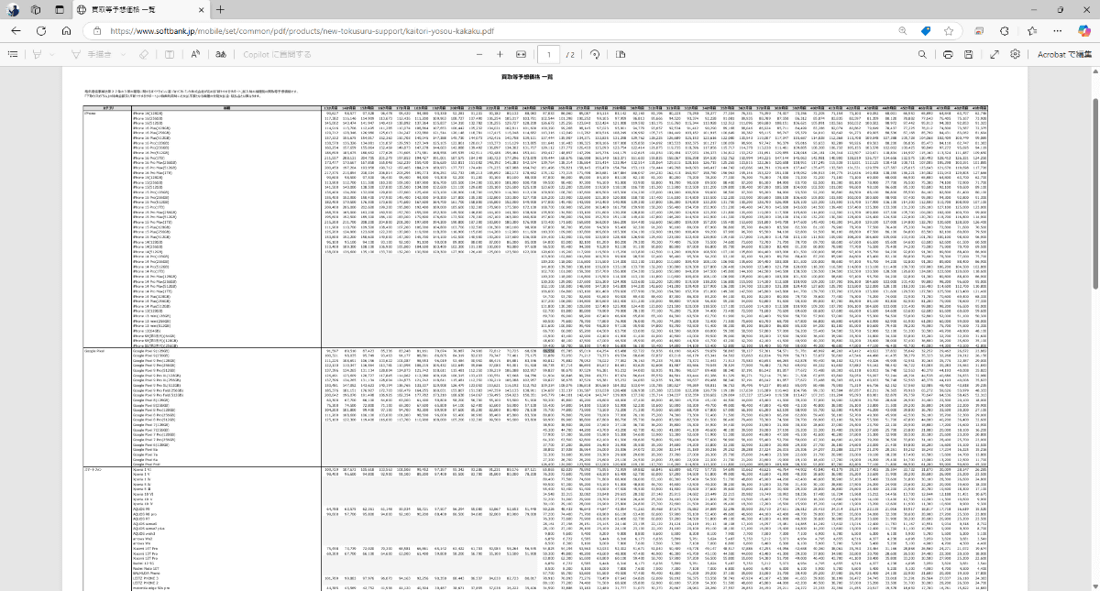
Task: Open the translate PDF option
Action: click(221, 54)
